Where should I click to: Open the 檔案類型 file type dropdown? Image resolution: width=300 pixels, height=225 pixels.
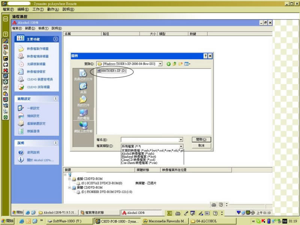click(181, 146)
